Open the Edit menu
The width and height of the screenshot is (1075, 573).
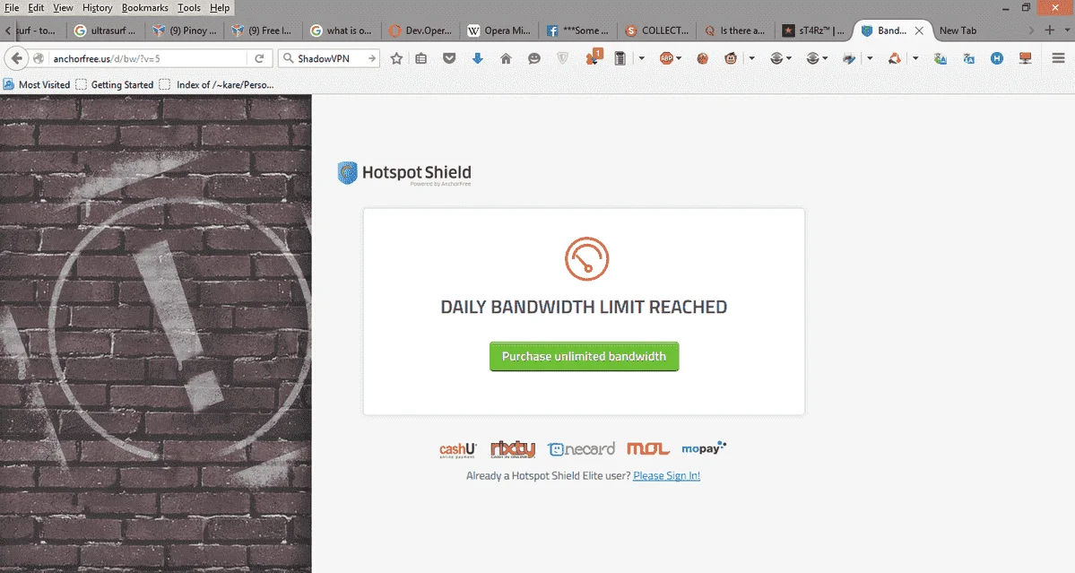(x=36, y=7)
